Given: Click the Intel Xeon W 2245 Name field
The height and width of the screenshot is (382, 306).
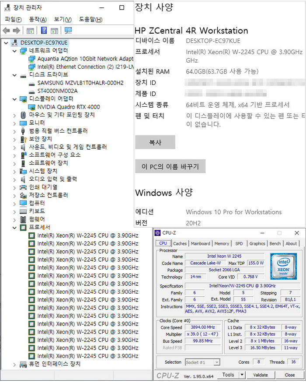Looking at the screenshot, I should (224, 256).
